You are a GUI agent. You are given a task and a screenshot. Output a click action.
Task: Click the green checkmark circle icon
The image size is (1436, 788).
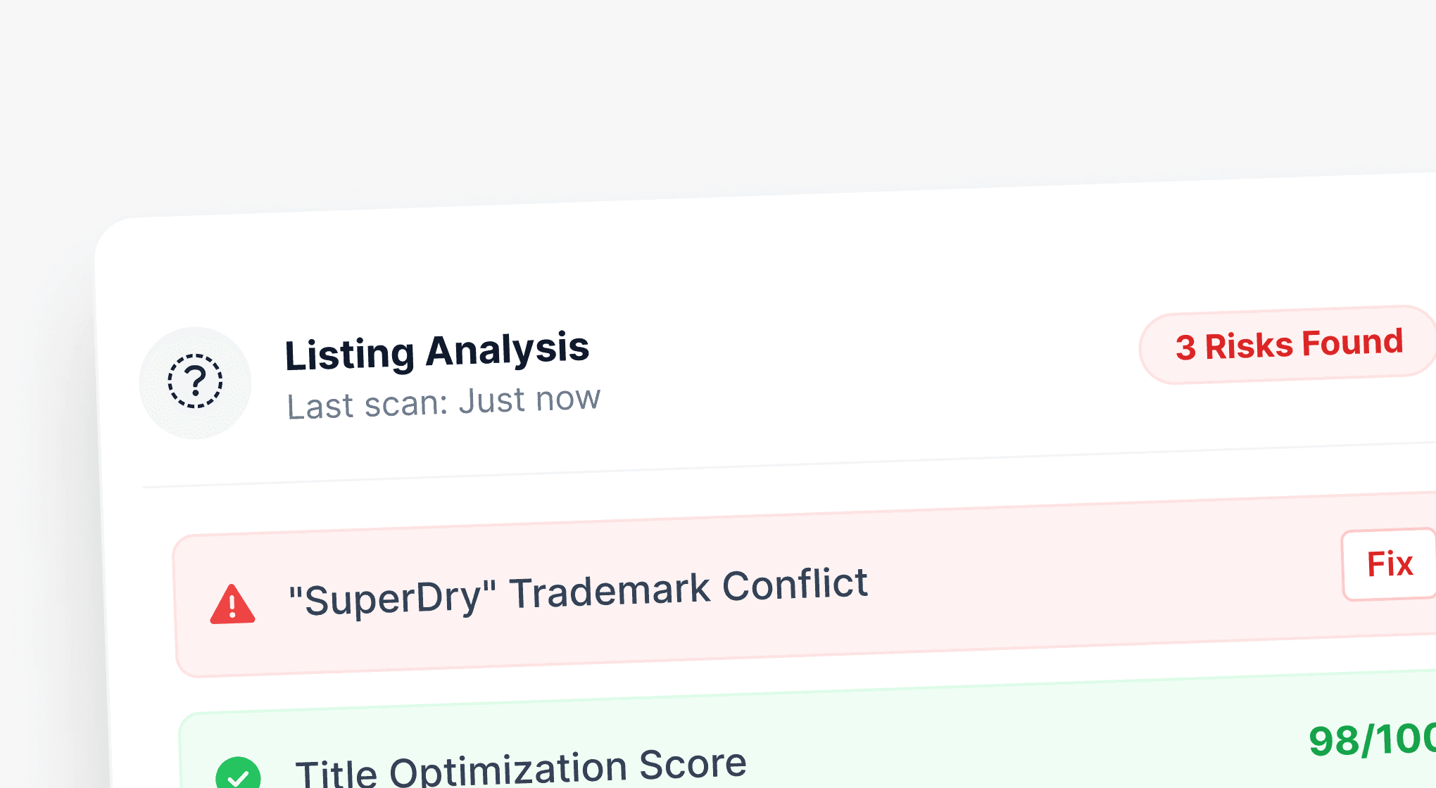pyautogui.click(x=238, y=775)
